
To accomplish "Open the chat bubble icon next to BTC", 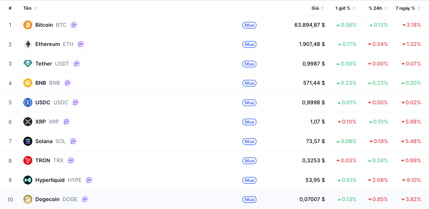I will 74,25.
